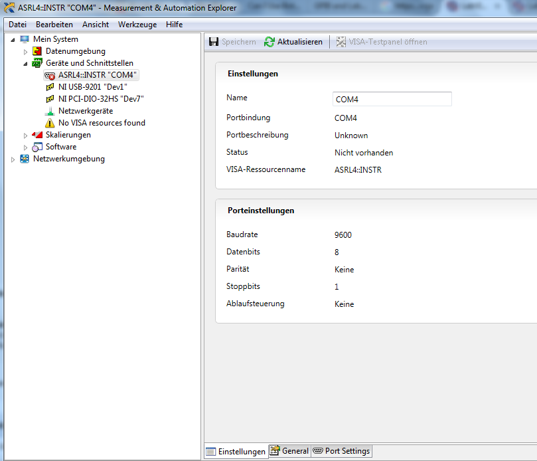Click the Name input field containing COM4

click(392, 99)
